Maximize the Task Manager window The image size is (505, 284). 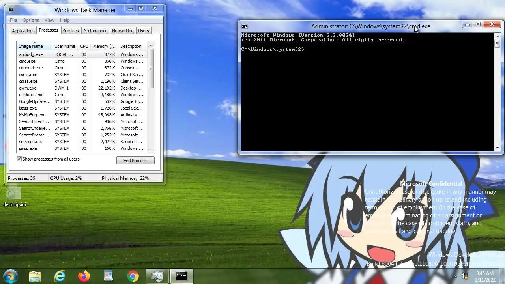pos(141,8)
